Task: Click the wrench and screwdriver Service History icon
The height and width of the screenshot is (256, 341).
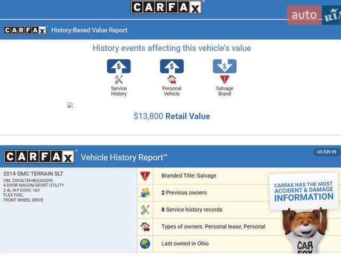Action: 119,79
